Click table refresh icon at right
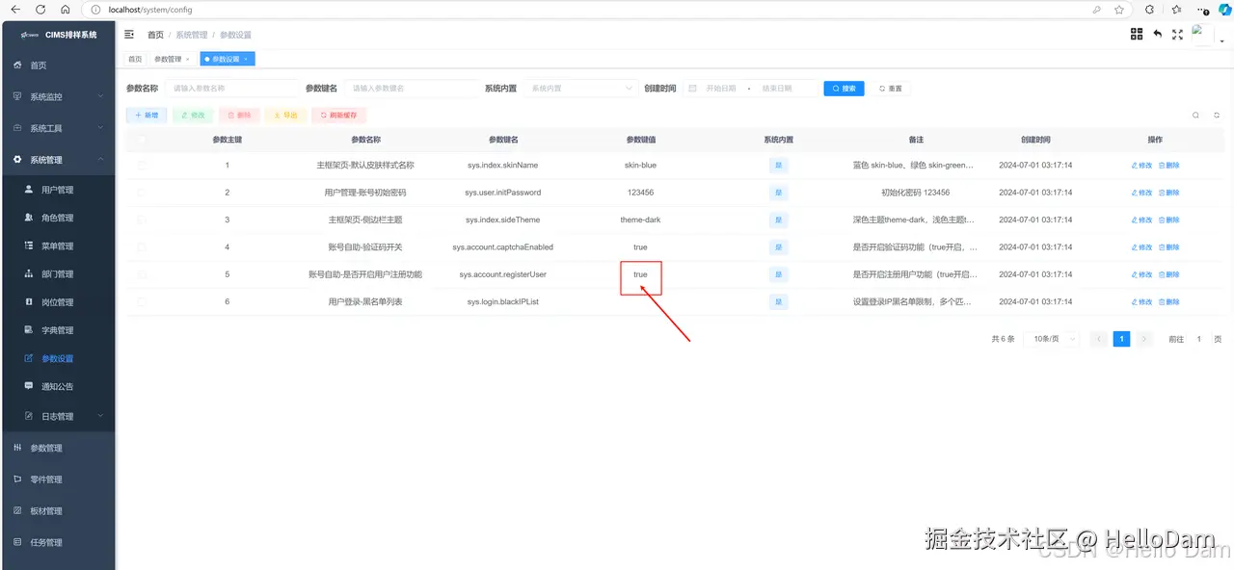 coord(1217,115)
